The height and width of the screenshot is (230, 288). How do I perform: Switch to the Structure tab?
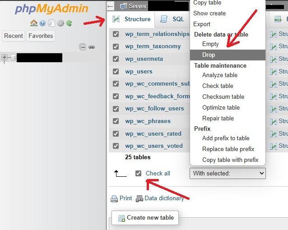pyautogui.click(x=131, y=19)
